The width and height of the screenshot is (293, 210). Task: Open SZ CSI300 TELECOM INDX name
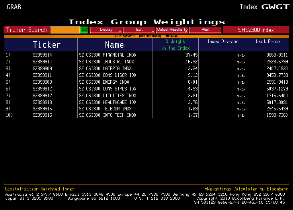click(x=105, y=109)
